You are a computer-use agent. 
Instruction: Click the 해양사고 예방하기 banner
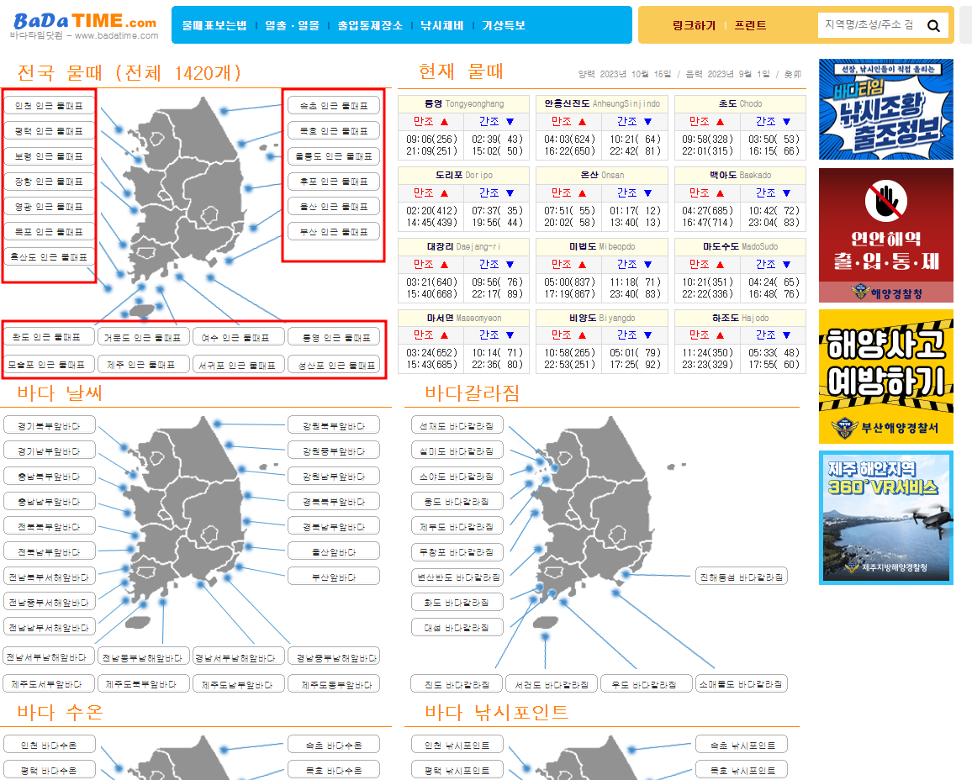pos(886,377)
